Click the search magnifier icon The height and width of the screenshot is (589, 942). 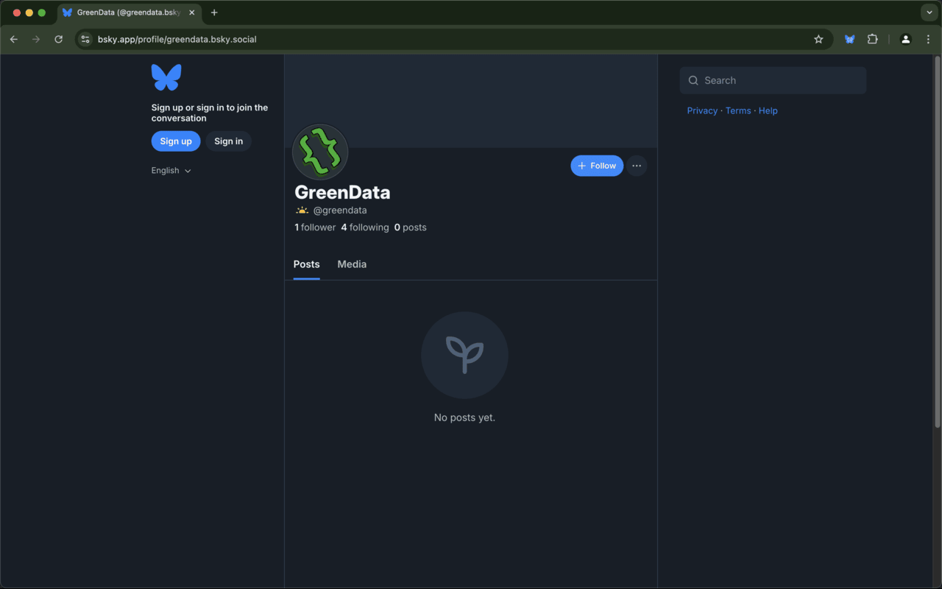tap(693, 80)
